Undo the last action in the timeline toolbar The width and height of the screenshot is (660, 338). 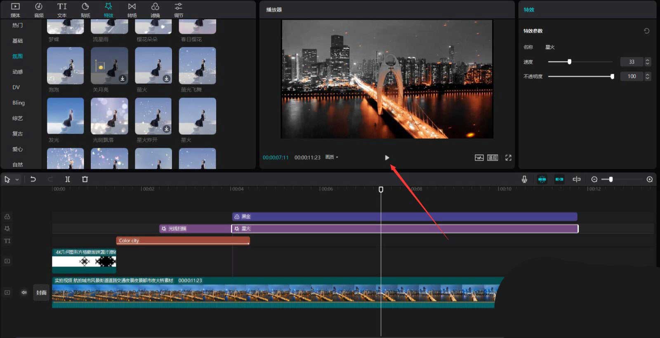[33, 179]
